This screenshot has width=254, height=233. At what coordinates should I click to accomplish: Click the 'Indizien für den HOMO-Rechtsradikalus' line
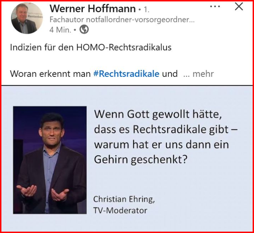[91, 47]
